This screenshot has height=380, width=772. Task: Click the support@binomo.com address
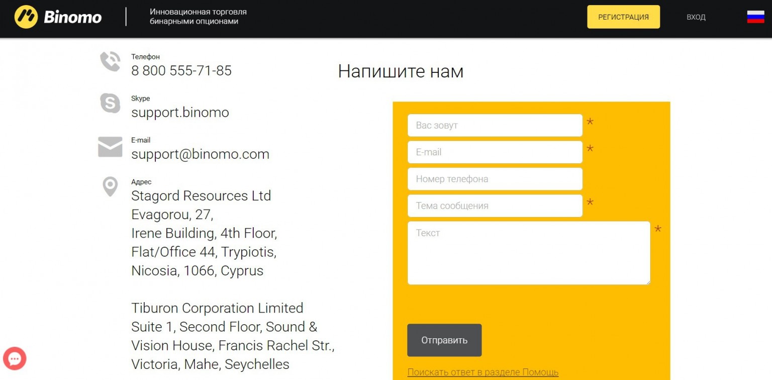click(x=201, y=154)
